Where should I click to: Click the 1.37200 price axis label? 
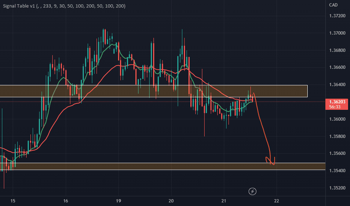[x=337, y=16]
